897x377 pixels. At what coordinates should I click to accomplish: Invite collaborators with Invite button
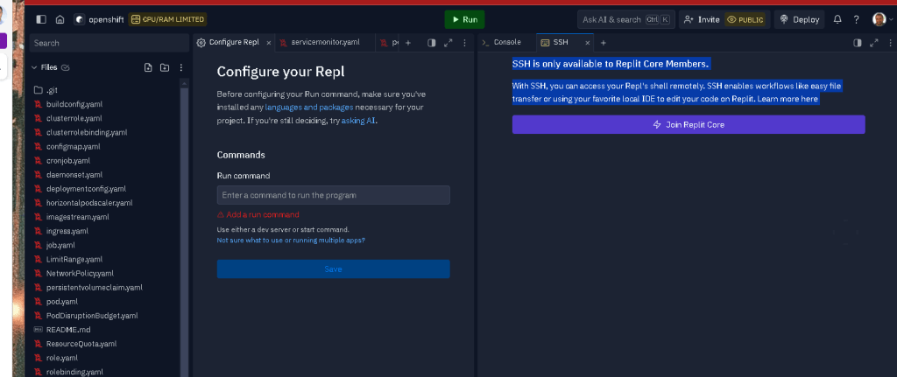click(x=702, y=19)
